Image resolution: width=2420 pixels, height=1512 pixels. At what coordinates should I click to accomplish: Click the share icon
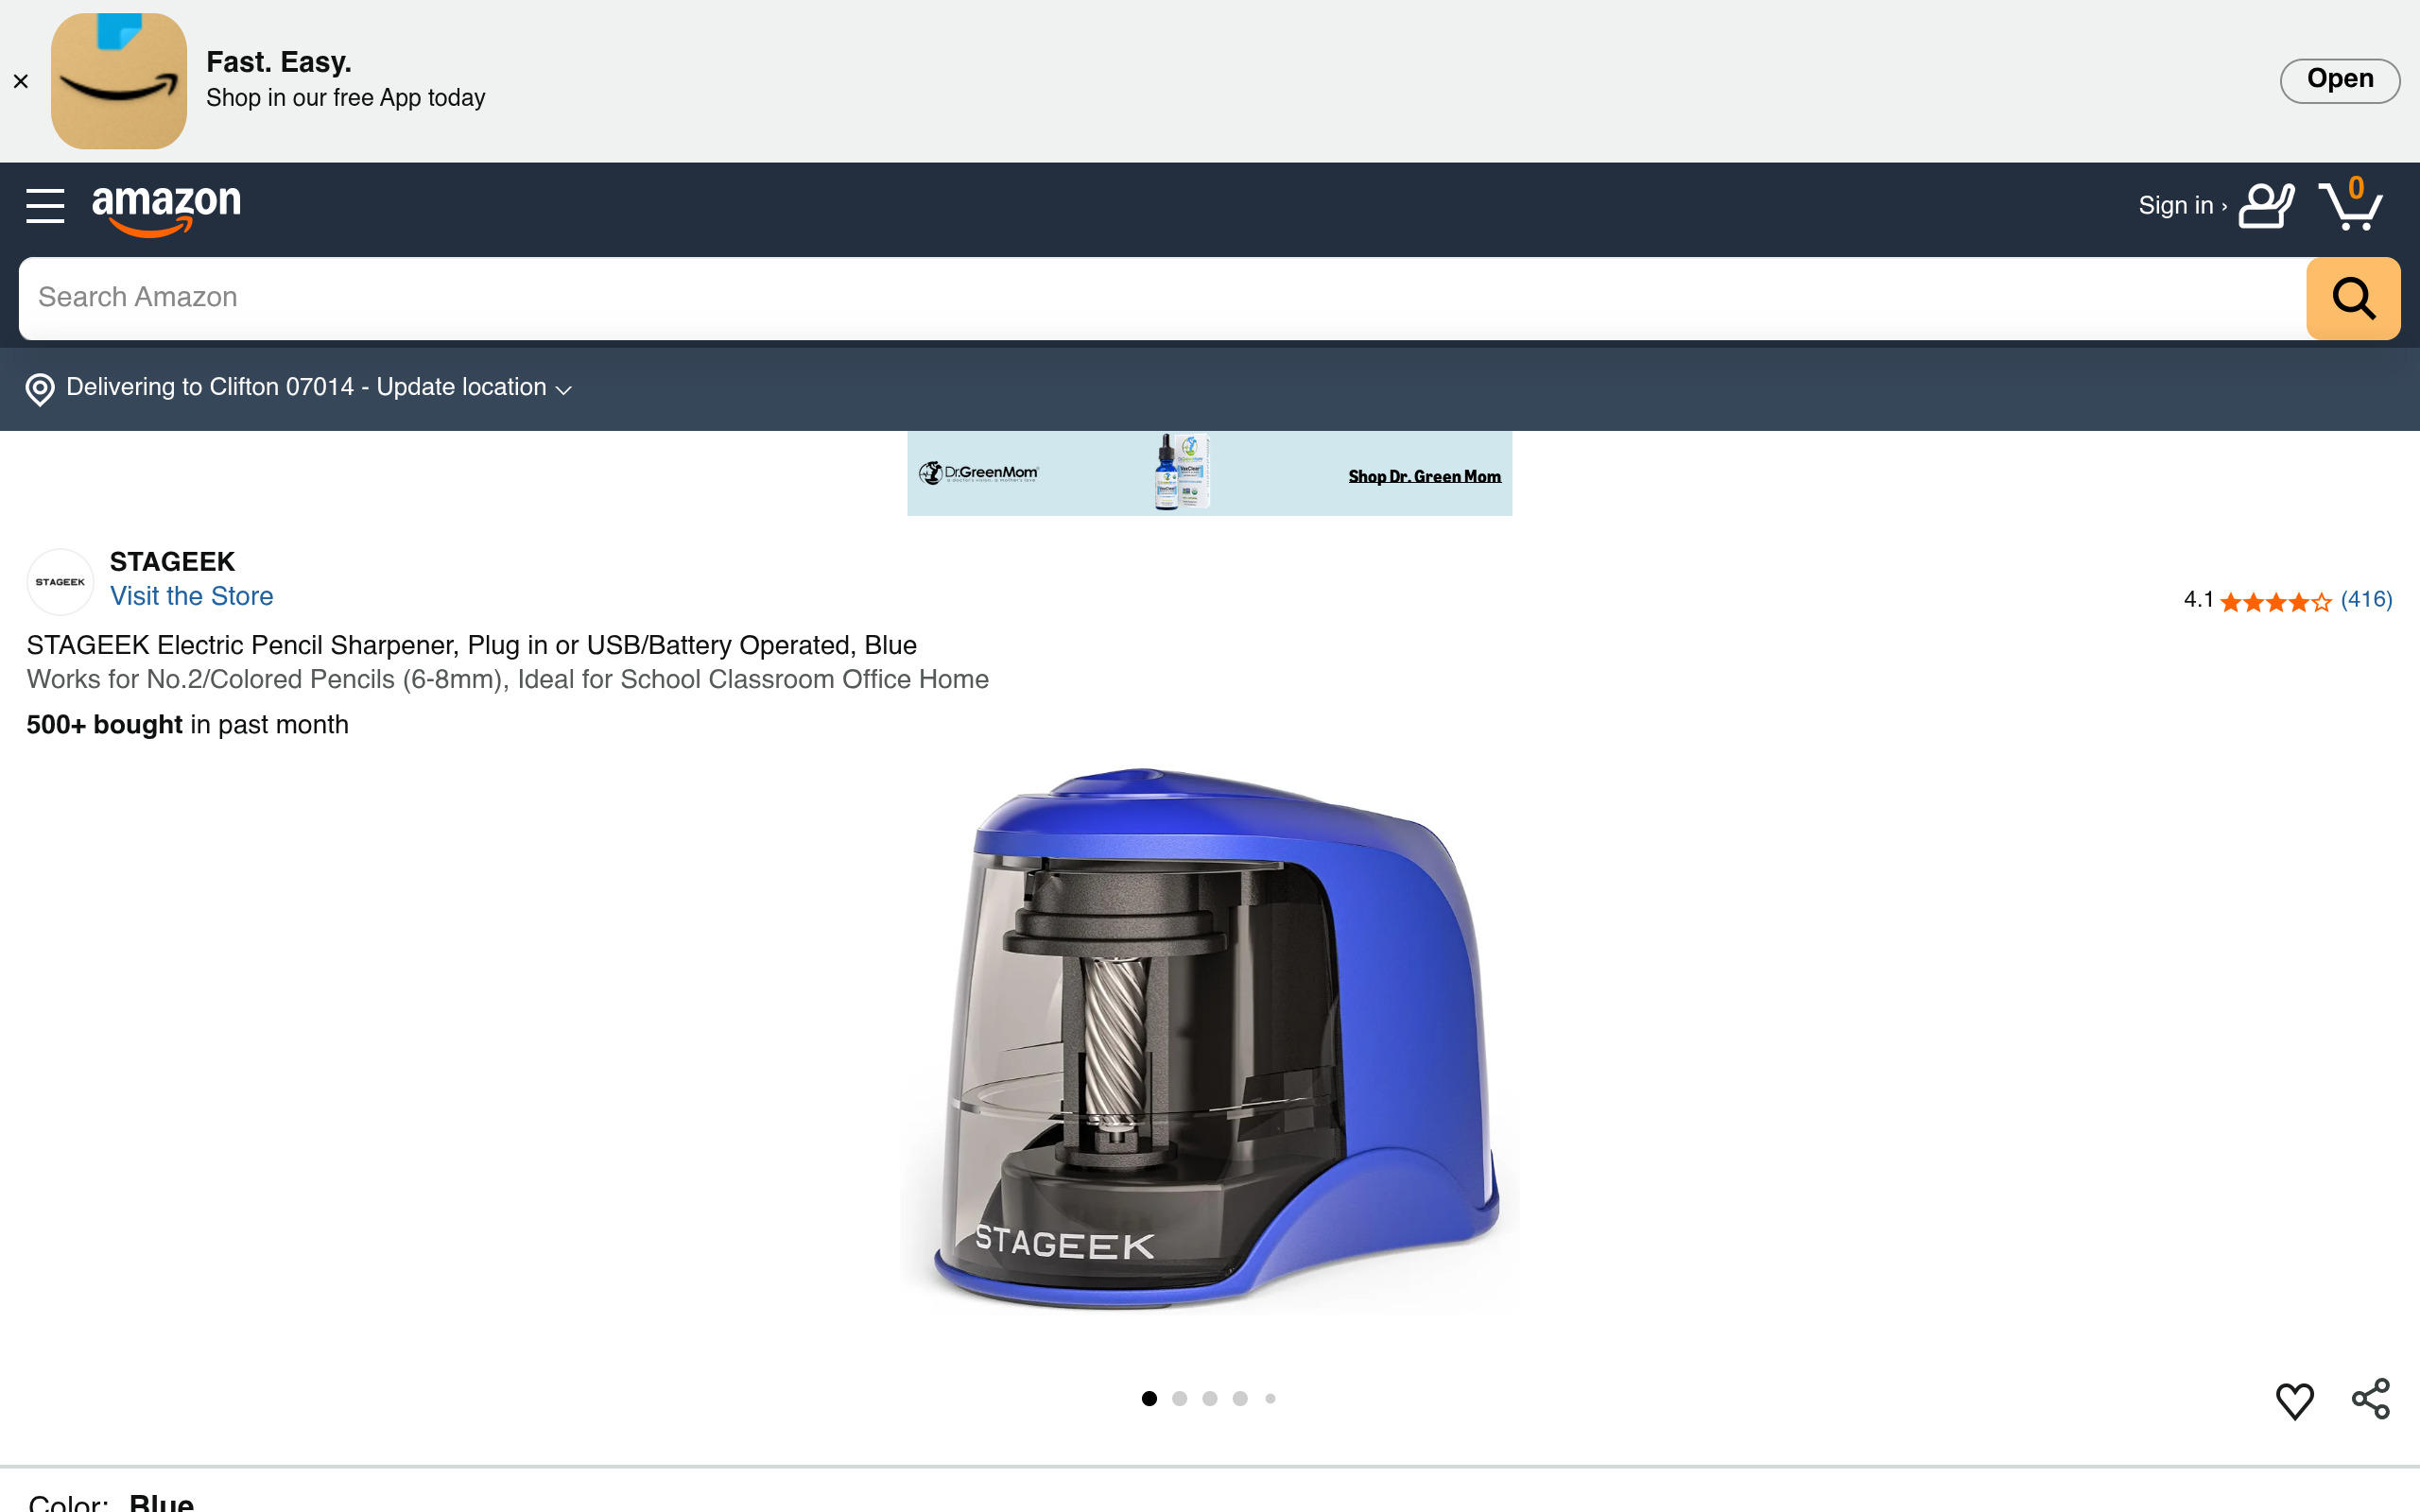[x=2370, y=1399]
